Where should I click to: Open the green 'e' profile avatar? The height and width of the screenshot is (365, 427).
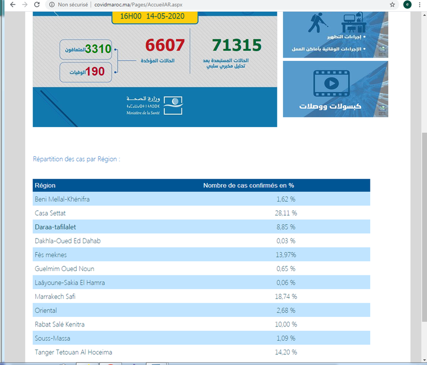click(x=407, y=4)
